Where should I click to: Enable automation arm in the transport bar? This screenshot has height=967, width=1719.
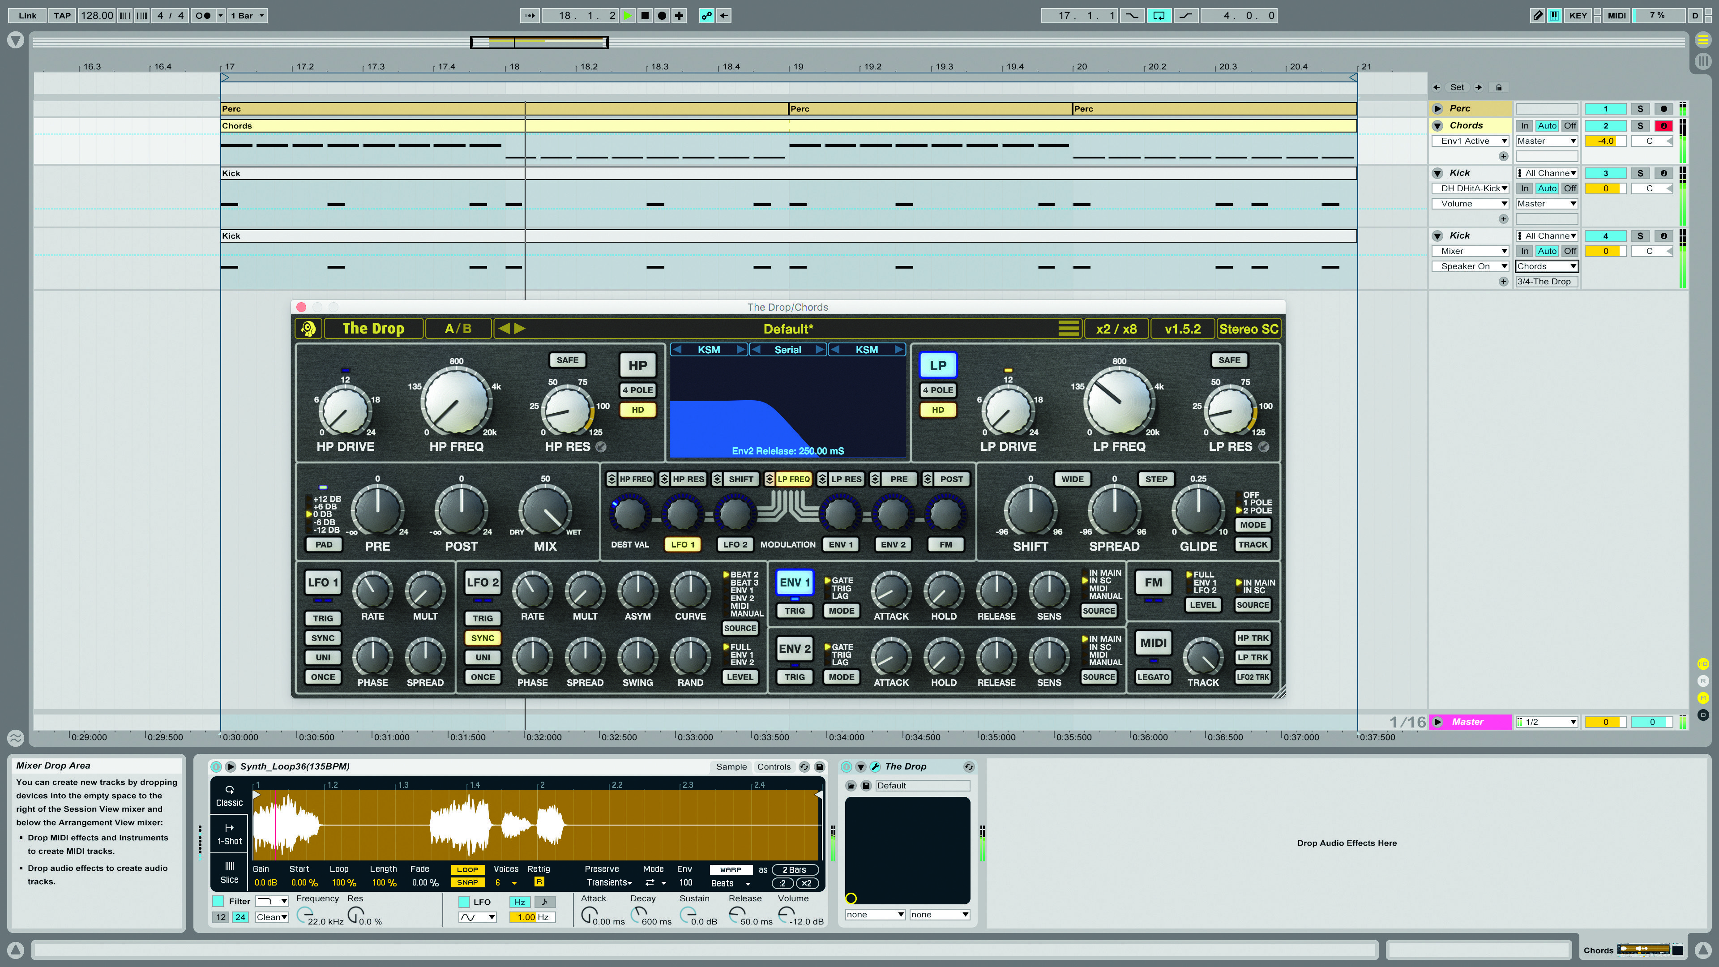[707, 15]
